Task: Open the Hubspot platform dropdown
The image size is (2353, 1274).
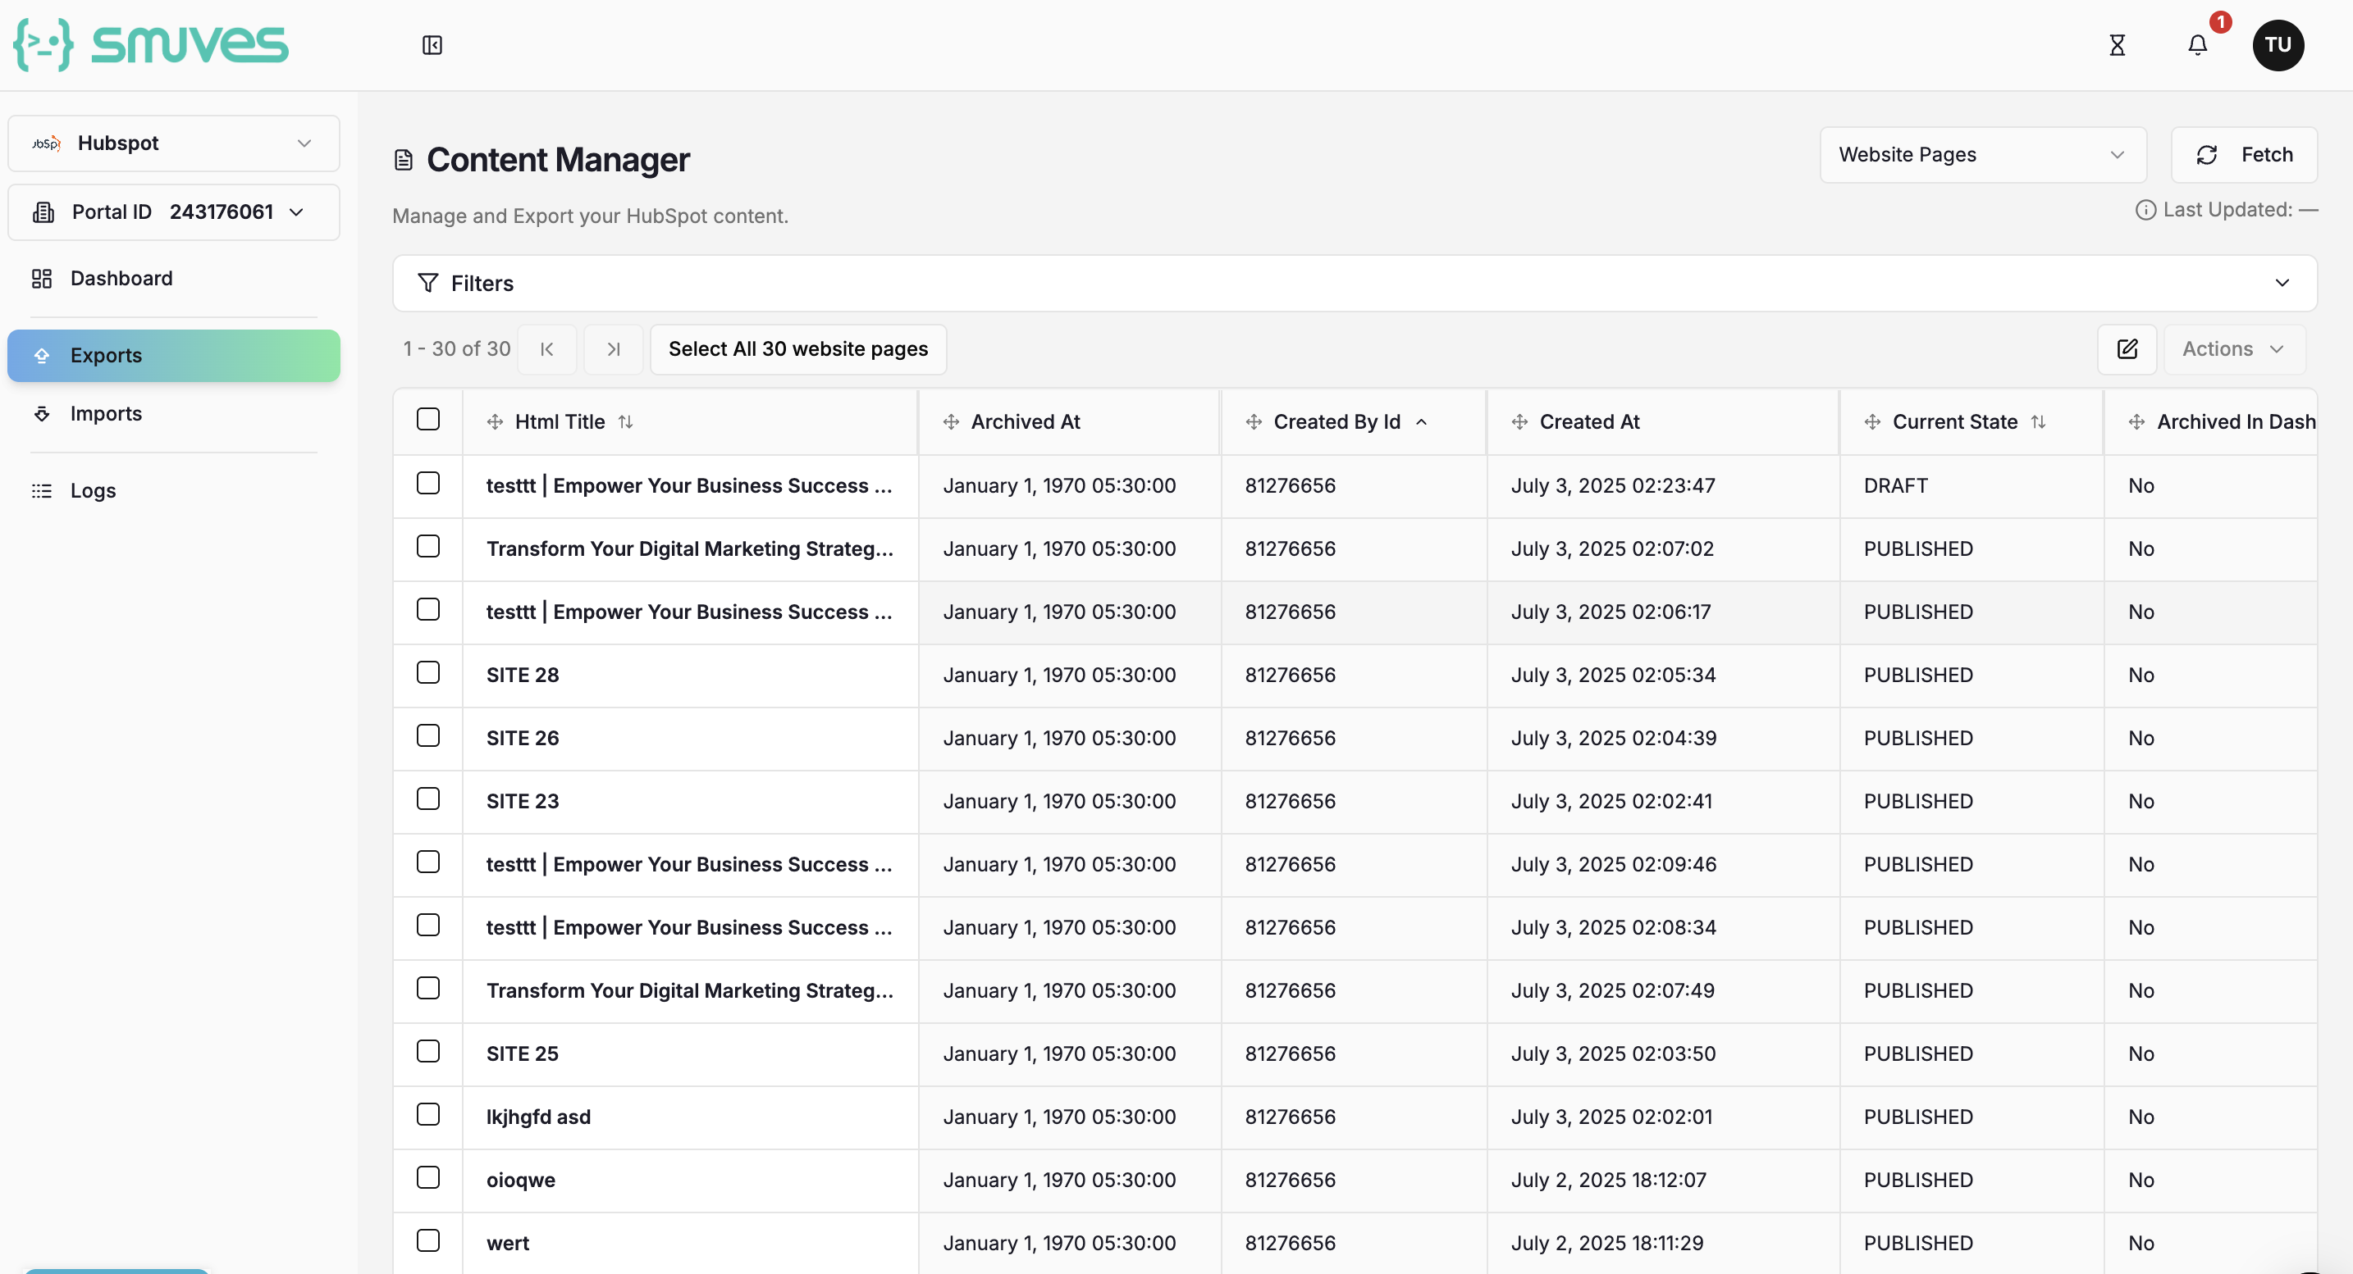Action: pos(174,143)
